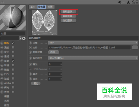Click the 白点 value stepper arrows
Viewport: 139px width, 107px height.
(x=61, y=79)
